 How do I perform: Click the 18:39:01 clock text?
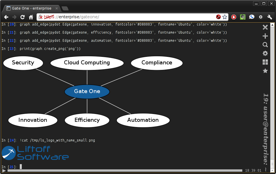coord(253,171)
